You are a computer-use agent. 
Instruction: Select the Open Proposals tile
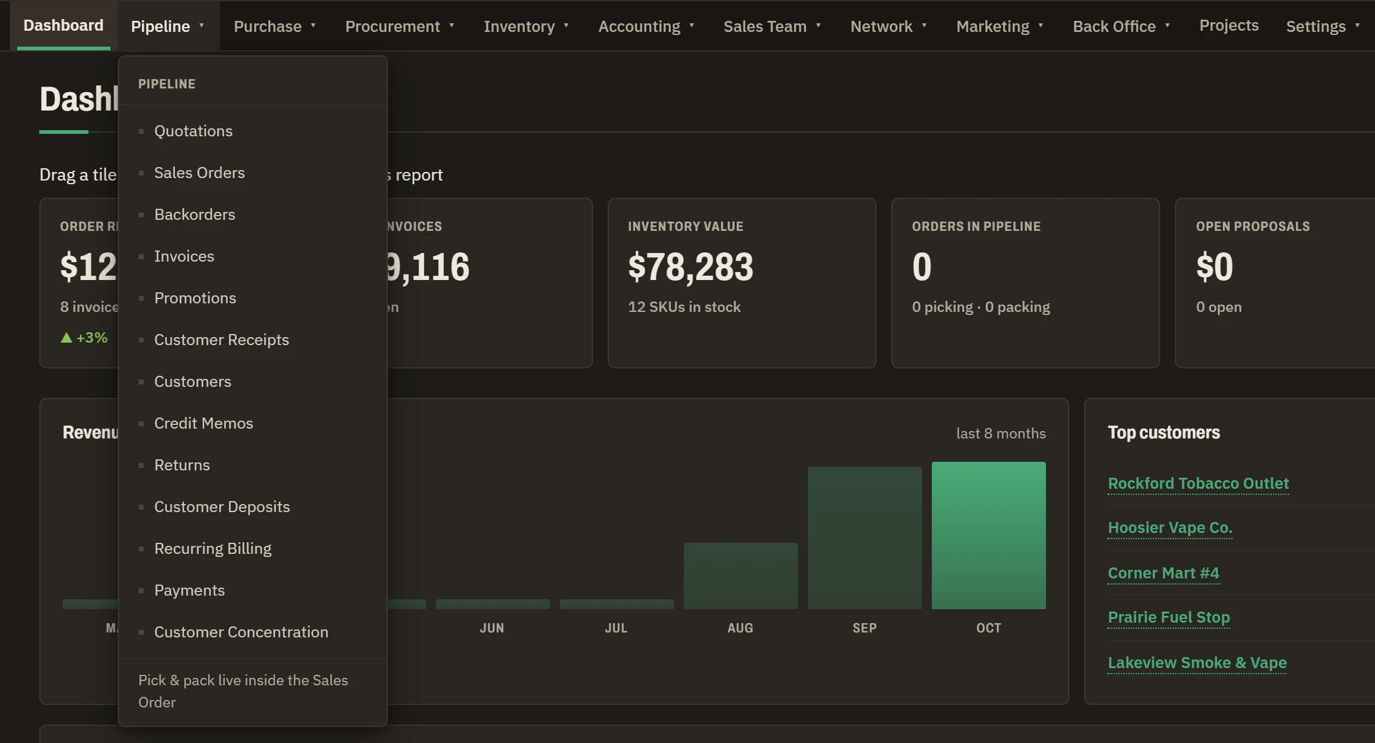1275,283
